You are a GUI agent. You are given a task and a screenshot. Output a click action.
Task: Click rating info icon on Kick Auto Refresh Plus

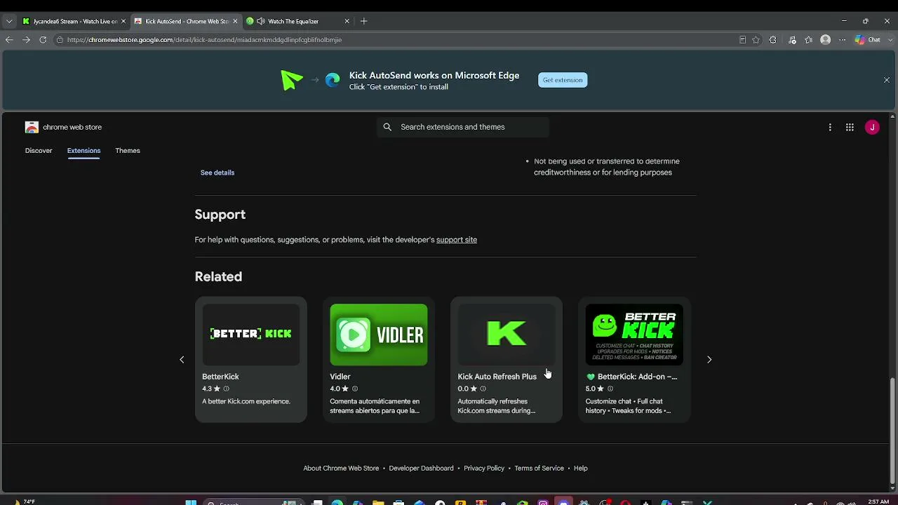pyautogui.click(x=483, y=389)
